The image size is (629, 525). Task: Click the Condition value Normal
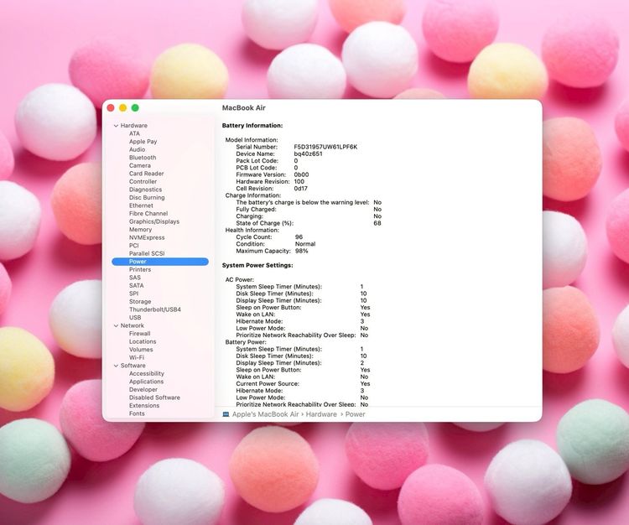point(305,244)
